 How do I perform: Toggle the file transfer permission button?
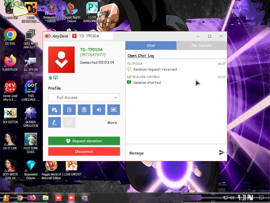(69, 110)
